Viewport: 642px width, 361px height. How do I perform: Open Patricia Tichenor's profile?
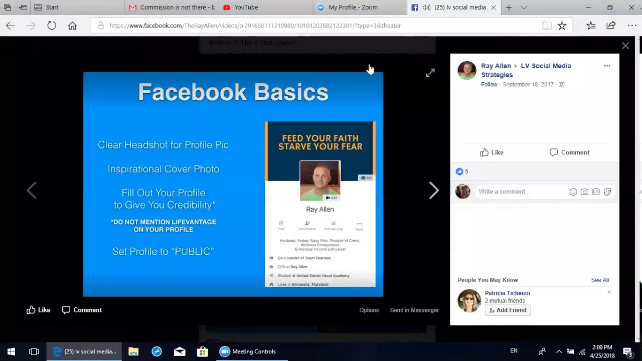click(508, 293)
